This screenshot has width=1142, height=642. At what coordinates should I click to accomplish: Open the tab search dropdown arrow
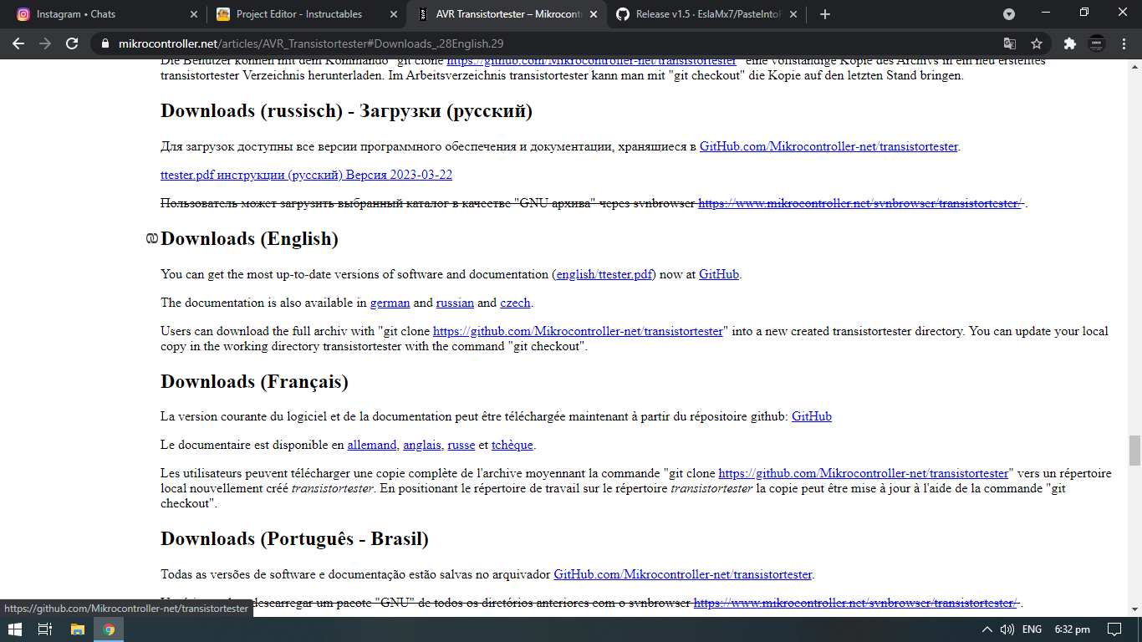1009,14
